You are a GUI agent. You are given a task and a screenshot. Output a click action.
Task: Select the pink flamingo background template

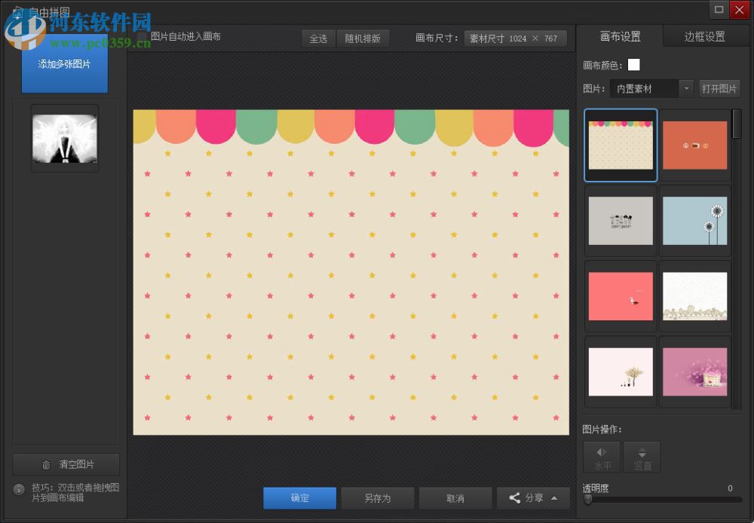point(620,295)
